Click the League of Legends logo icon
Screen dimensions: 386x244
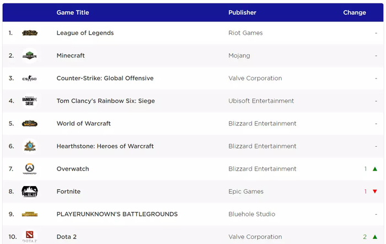30,33
